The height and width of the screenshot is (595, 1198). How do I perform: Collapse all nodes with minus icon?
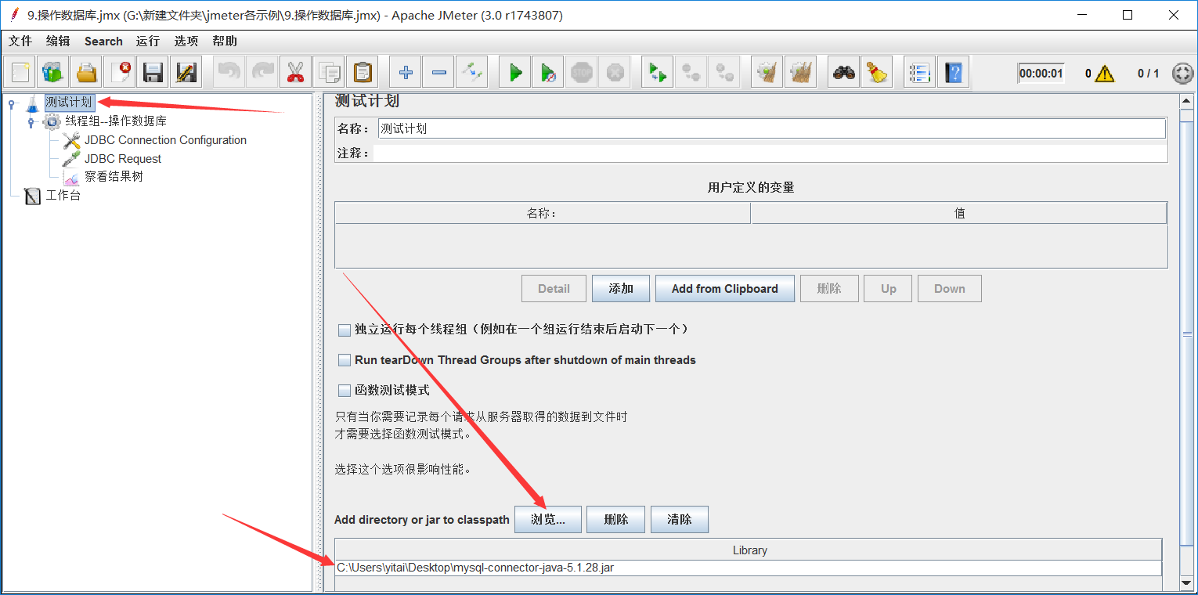(x=438, y=73)
